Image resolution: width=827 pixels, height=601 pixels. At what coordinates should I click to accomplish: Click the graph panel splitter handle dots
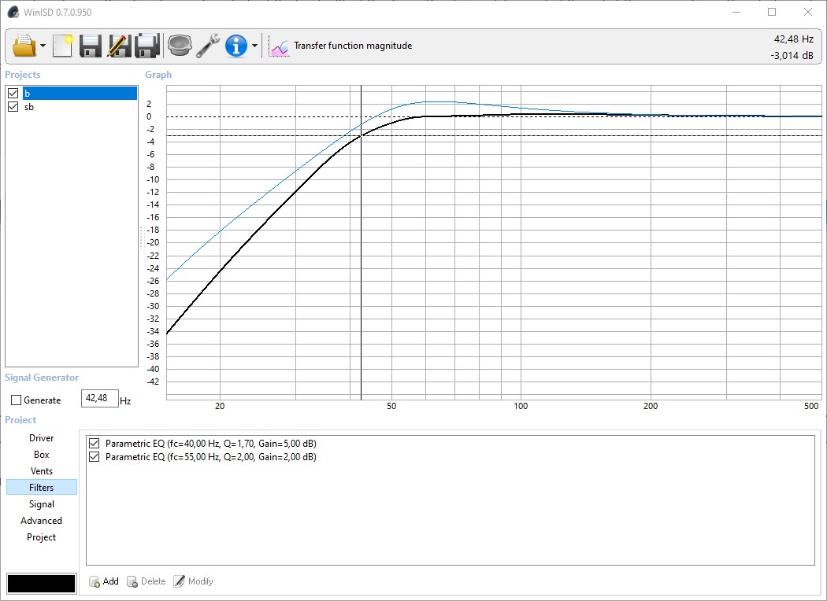pos(142,238)
